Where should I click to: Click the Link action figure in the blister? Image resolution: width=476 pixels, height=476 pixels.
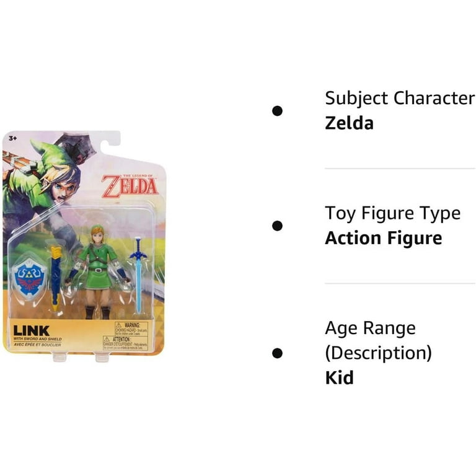pos(98,271)
